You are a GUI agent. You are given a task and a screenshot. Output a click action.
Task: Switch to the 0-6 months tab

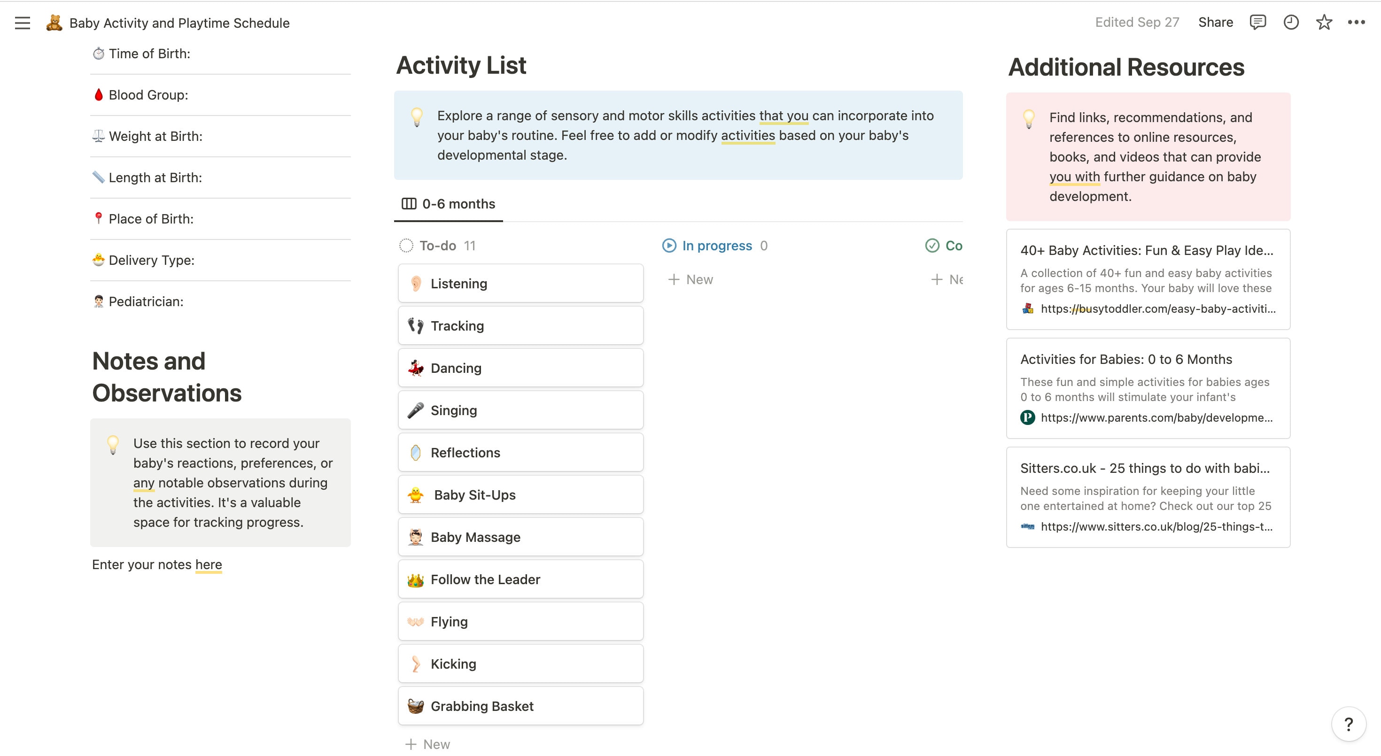point(458,204)
